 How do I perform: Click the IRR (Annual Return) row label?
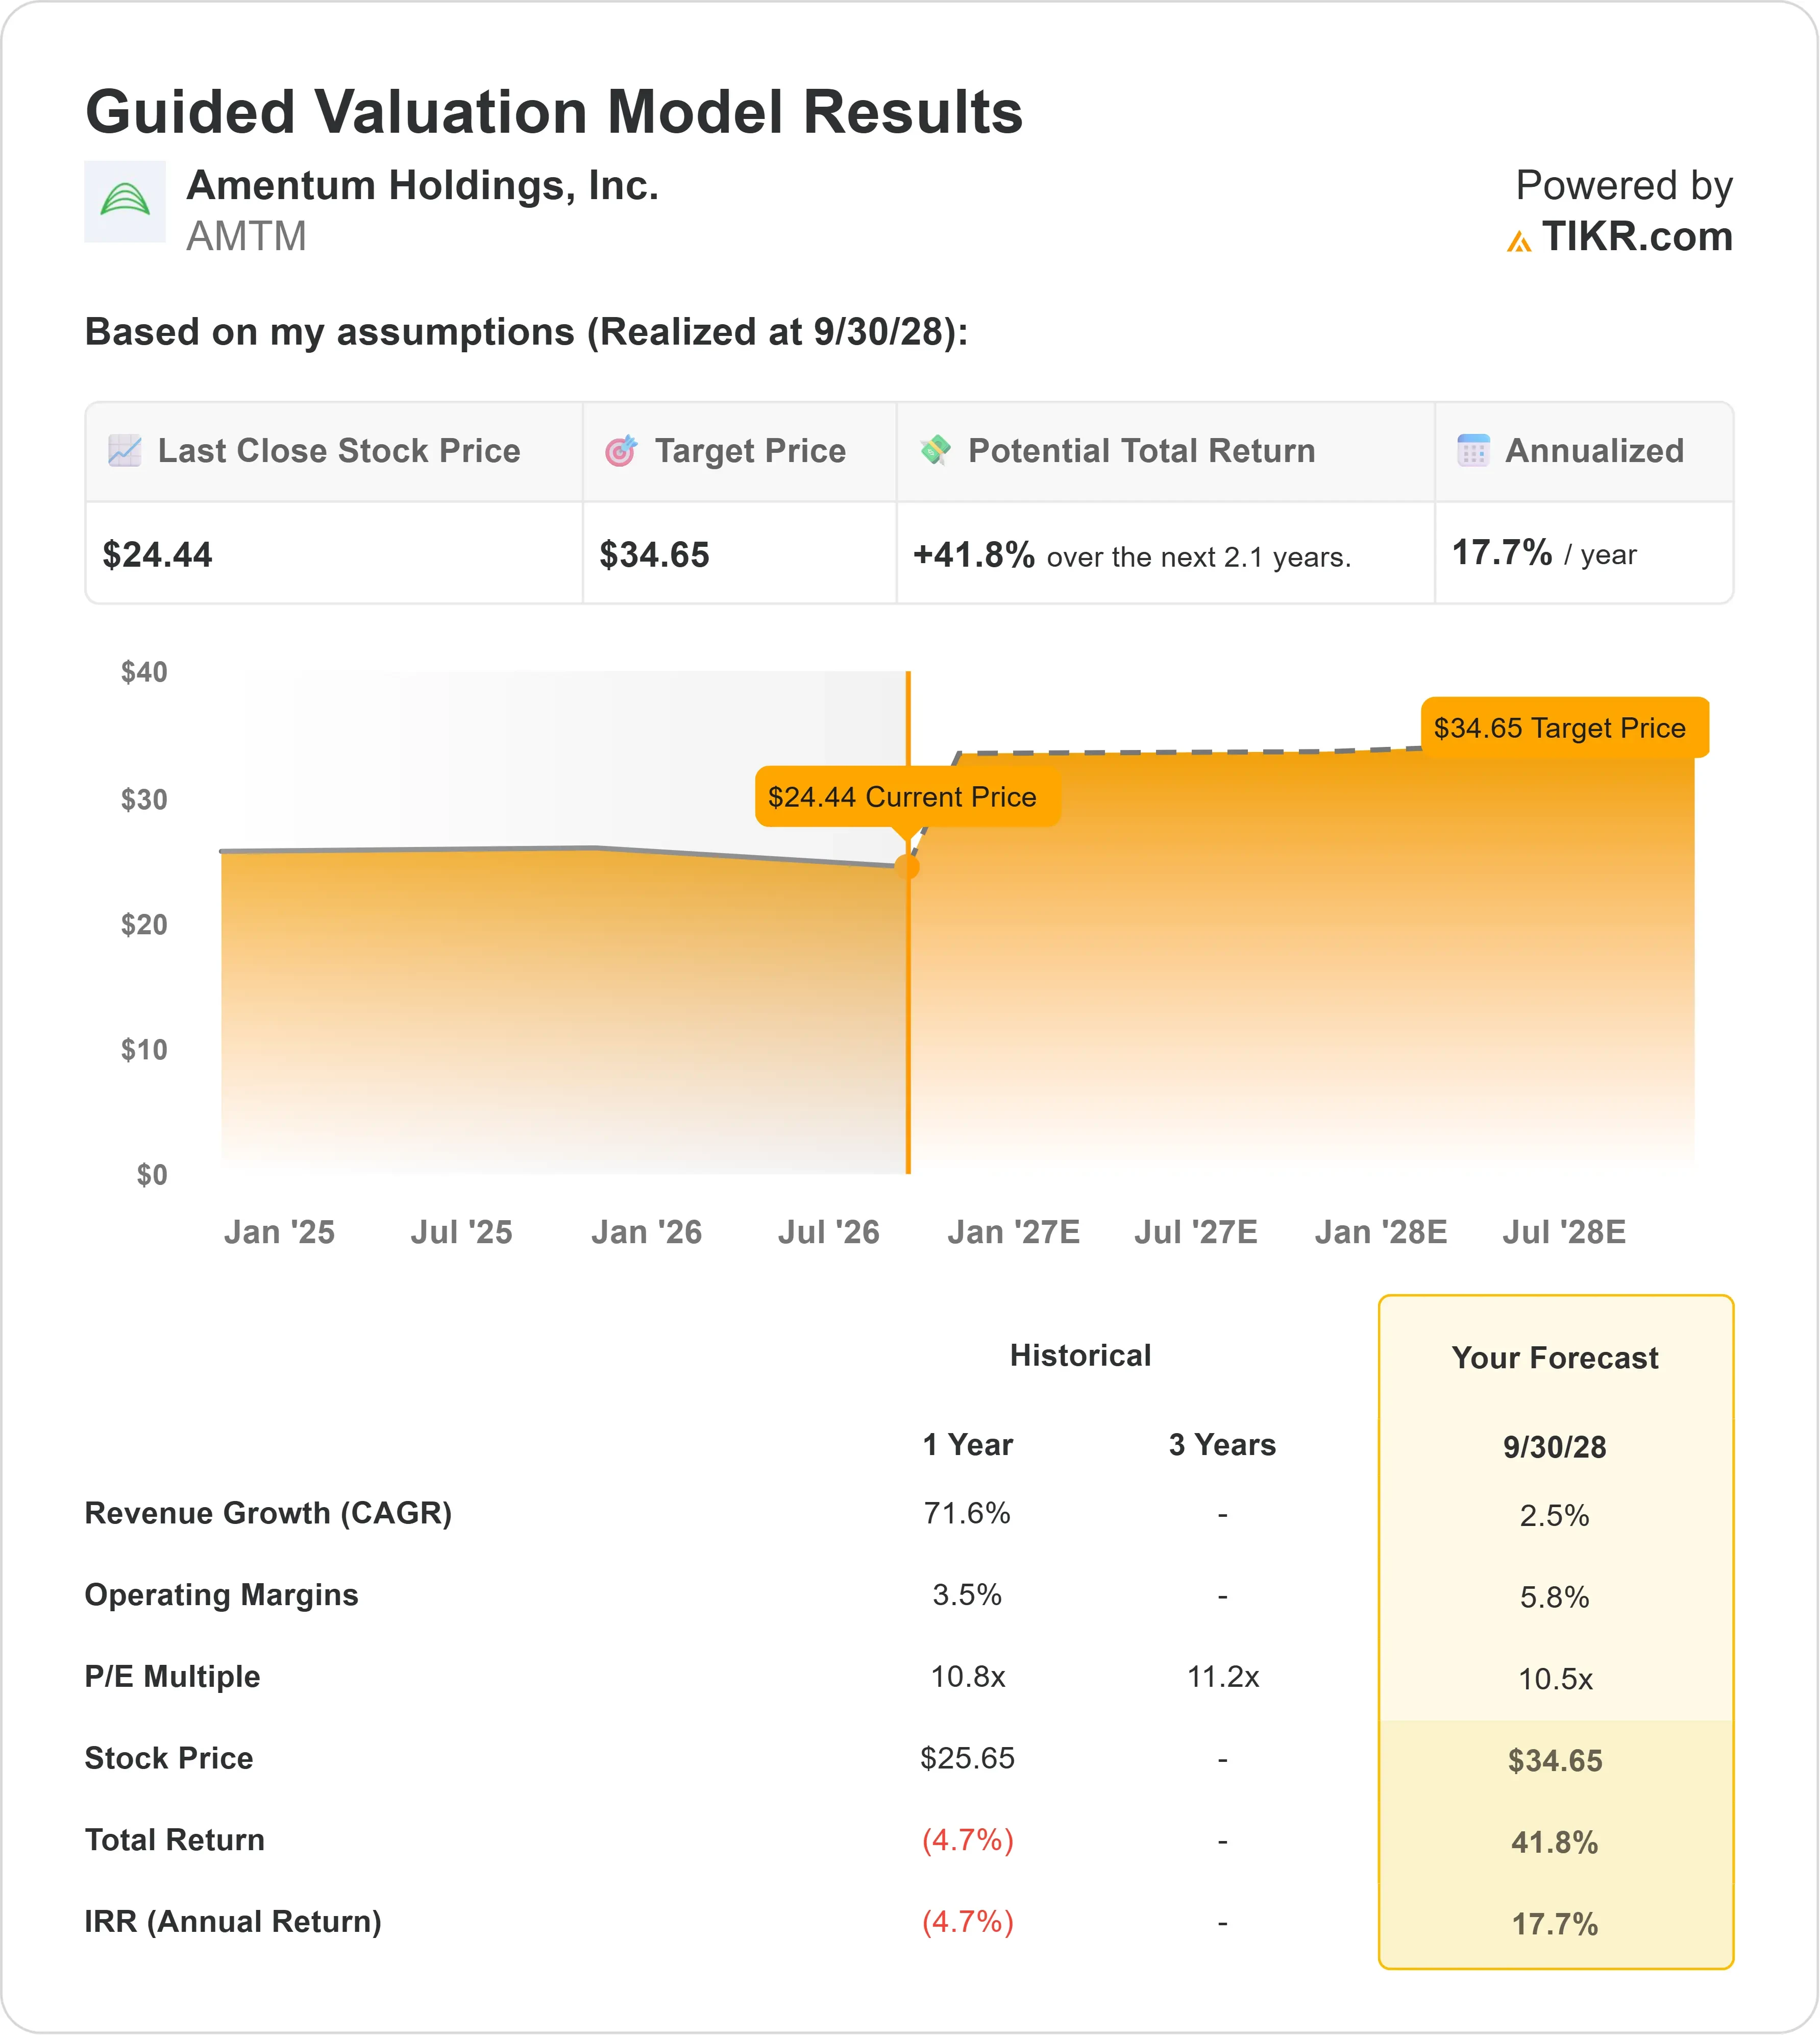[233, 1922]
